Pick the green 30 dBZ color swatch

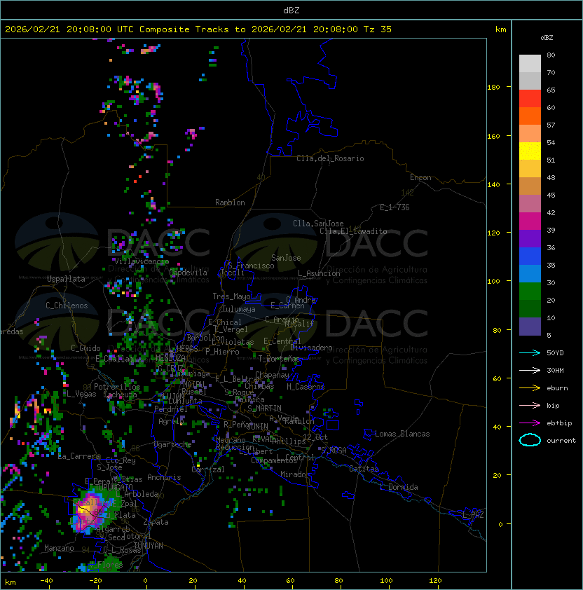pyautogui.click(x=530, y=291)
